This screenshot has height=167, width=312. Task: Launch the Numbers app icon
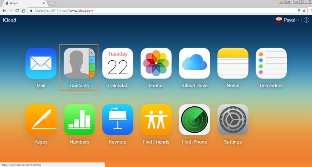(x=79, y=119)
